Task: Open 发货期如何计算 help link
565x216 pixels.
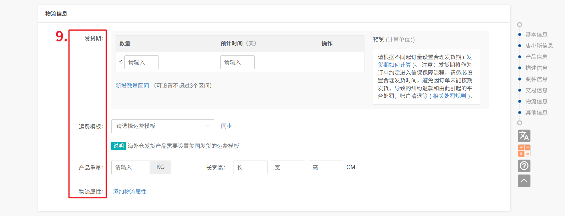Action: pyautogui.click(x=394, y=65)
